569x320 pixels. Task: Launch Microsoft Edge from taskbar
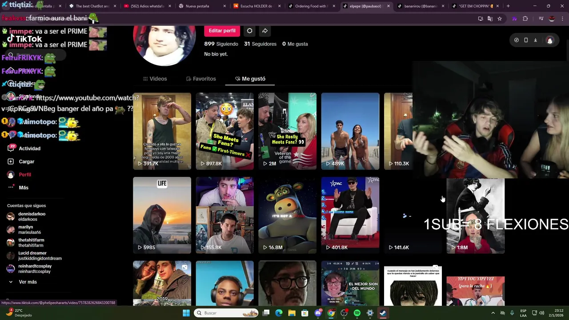[x=279, y=313]
